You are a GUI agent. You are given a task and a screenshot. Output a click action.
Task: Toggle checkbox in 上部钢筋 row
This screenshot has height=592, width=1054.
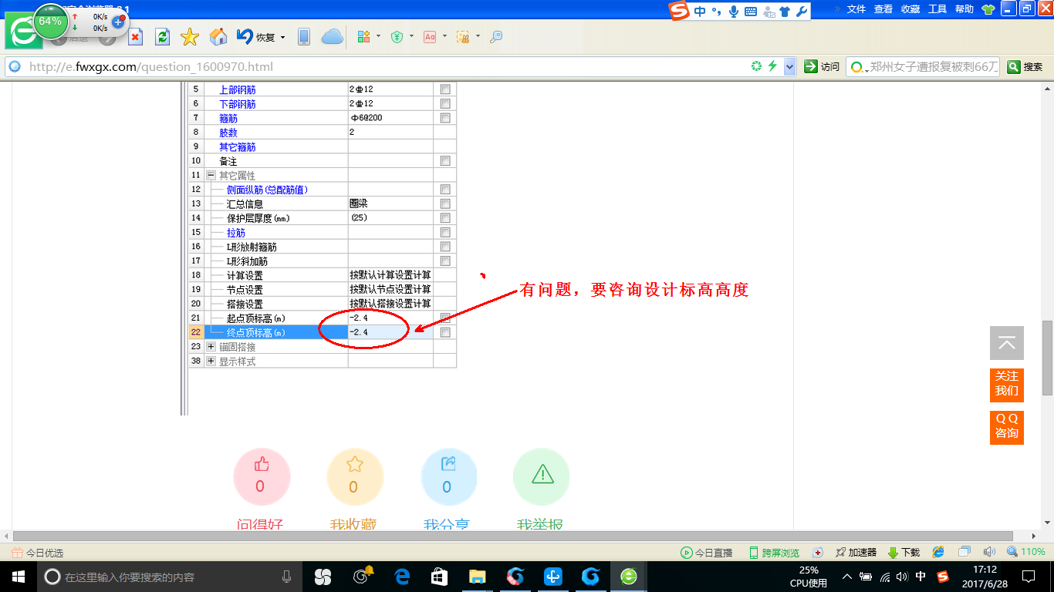coord(445,89)
